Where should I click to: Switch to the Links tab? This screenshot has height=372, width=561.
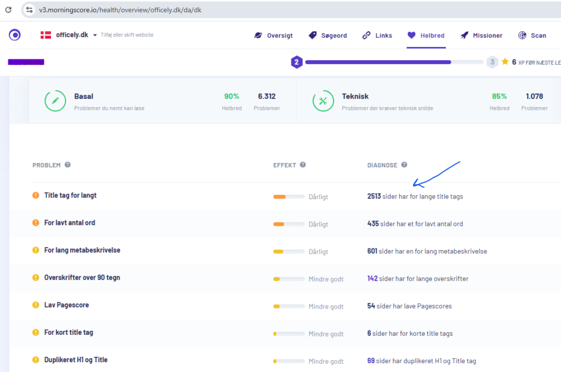377,36
